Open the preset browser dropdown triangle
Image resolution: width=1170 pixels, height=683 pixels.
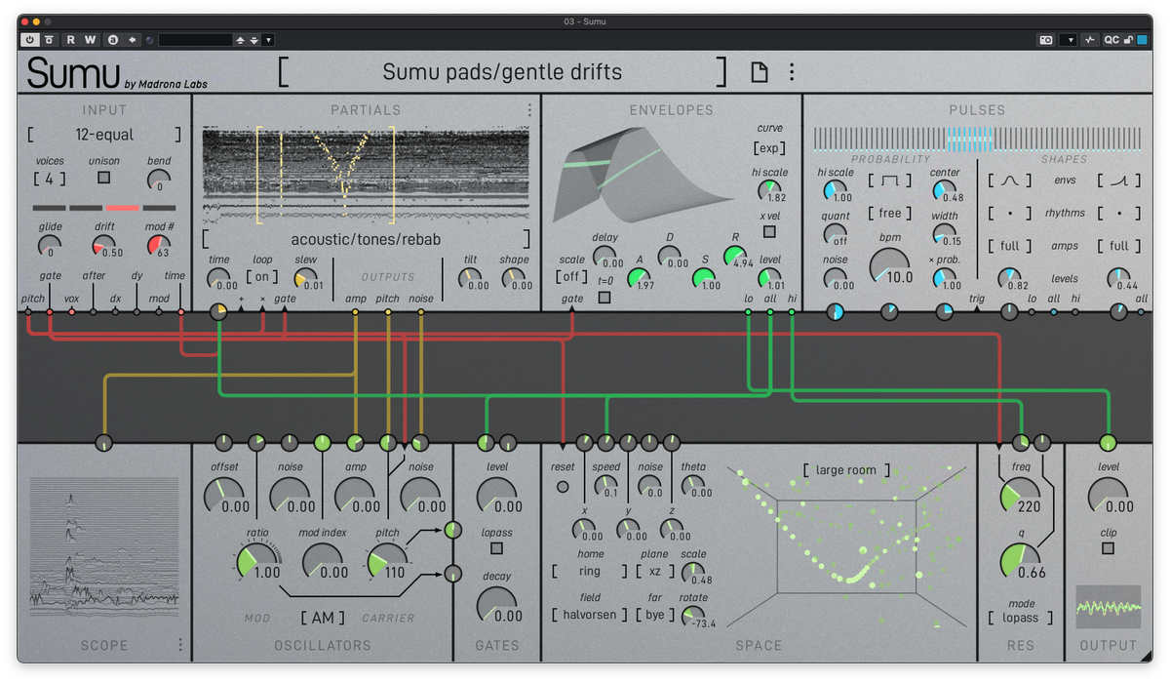click(x=268, y=40)
